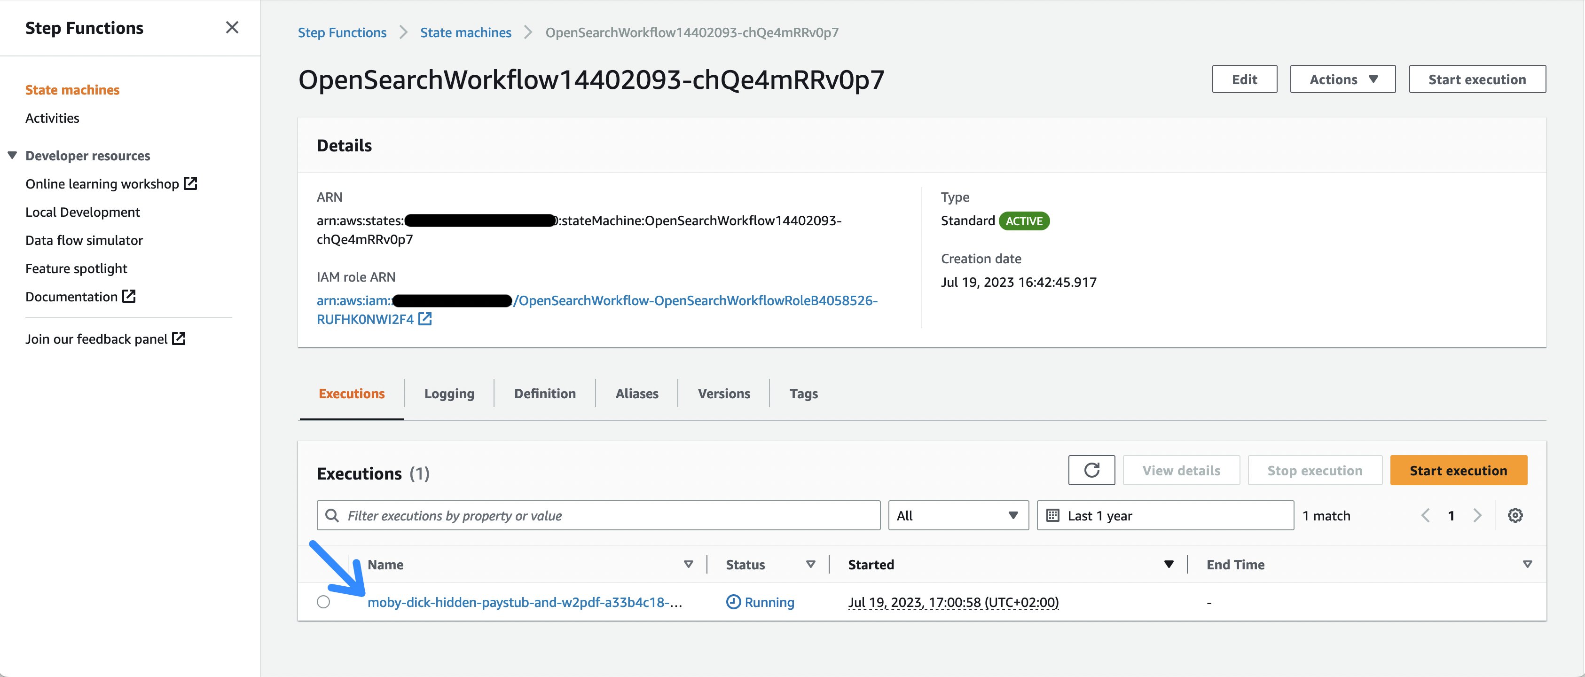Switch to the Aliases tab

click(637, 394)
